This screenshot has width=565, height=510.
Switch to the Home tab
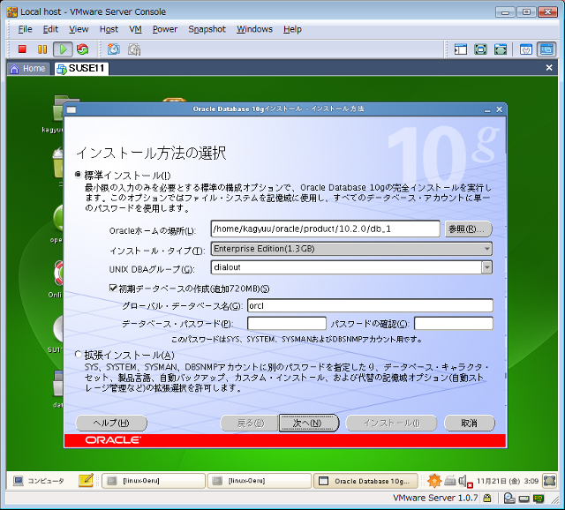(x=27, y=69)
